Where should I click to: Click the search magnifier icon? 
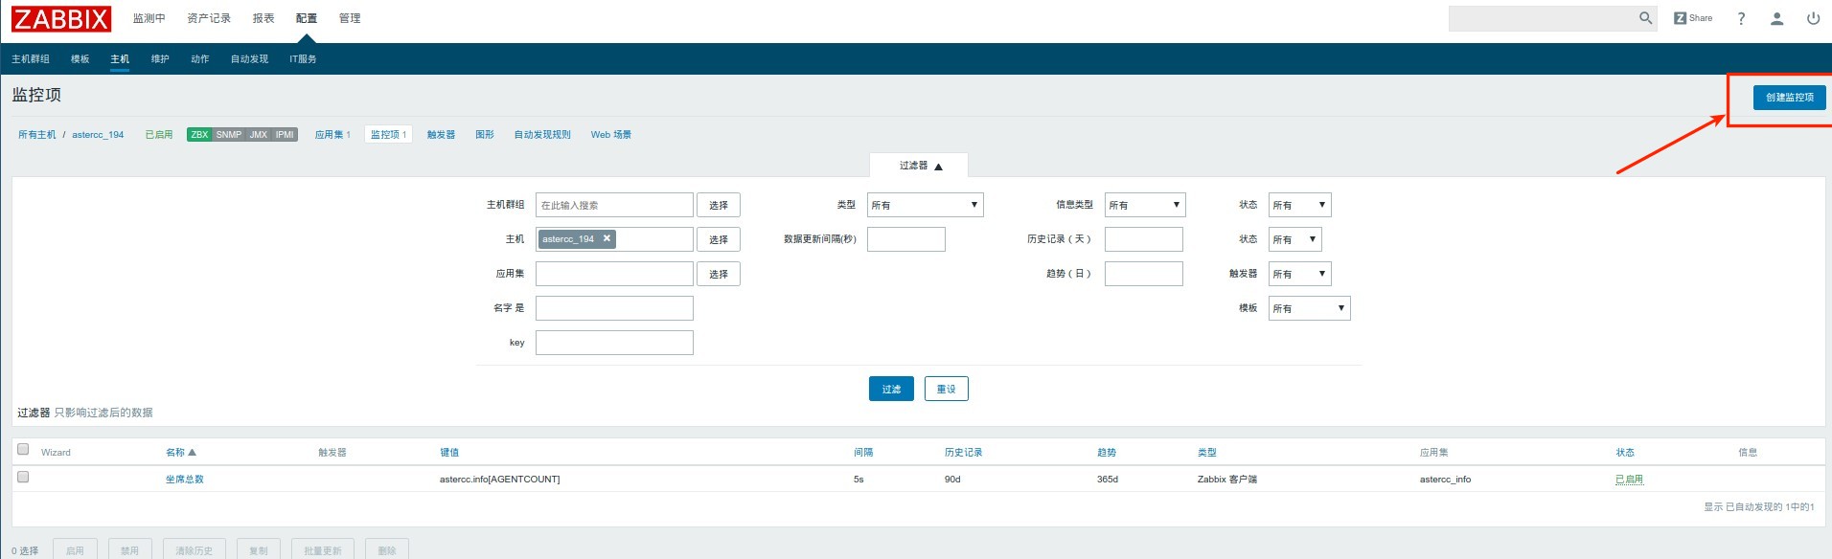[x=1645, y=18]
